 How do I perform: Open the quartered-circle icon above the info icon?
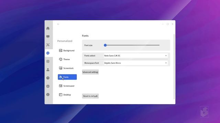tap(48, 86)
